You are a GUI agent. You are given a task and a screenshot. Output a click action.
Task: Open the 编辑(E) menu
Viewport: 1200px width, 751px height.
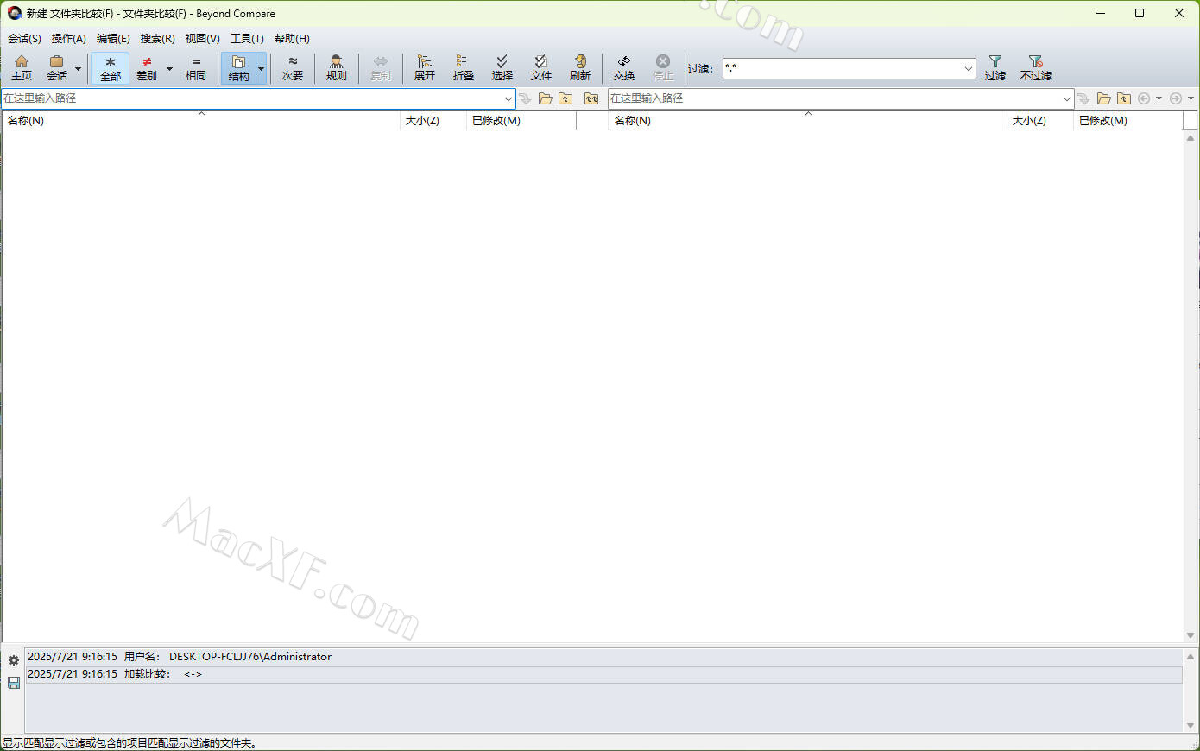coord(113,39)
